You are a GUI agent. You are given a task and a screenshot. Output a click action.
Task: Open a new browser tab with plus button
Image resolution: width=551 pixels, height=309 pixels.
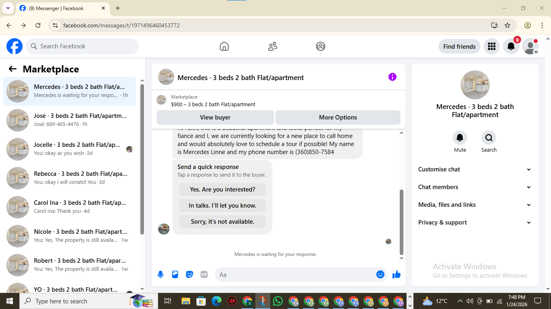click(x=118, y=8)
